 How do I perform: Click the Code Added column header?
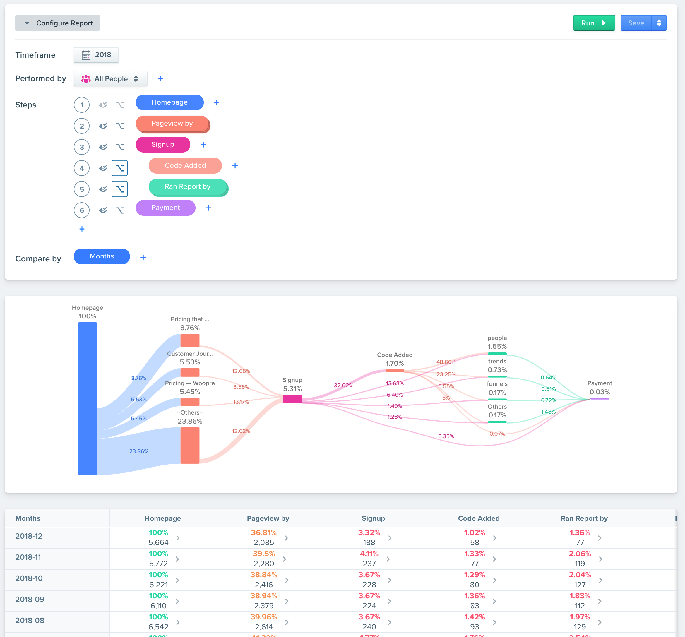tap(478, 518)
